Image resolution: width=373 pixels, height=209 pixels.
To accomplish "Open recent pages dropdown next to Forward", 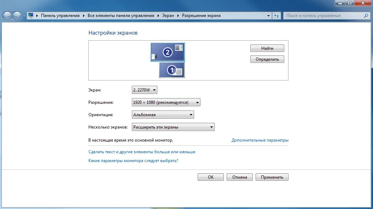I will pyautogui.click(x=24, y=16).
